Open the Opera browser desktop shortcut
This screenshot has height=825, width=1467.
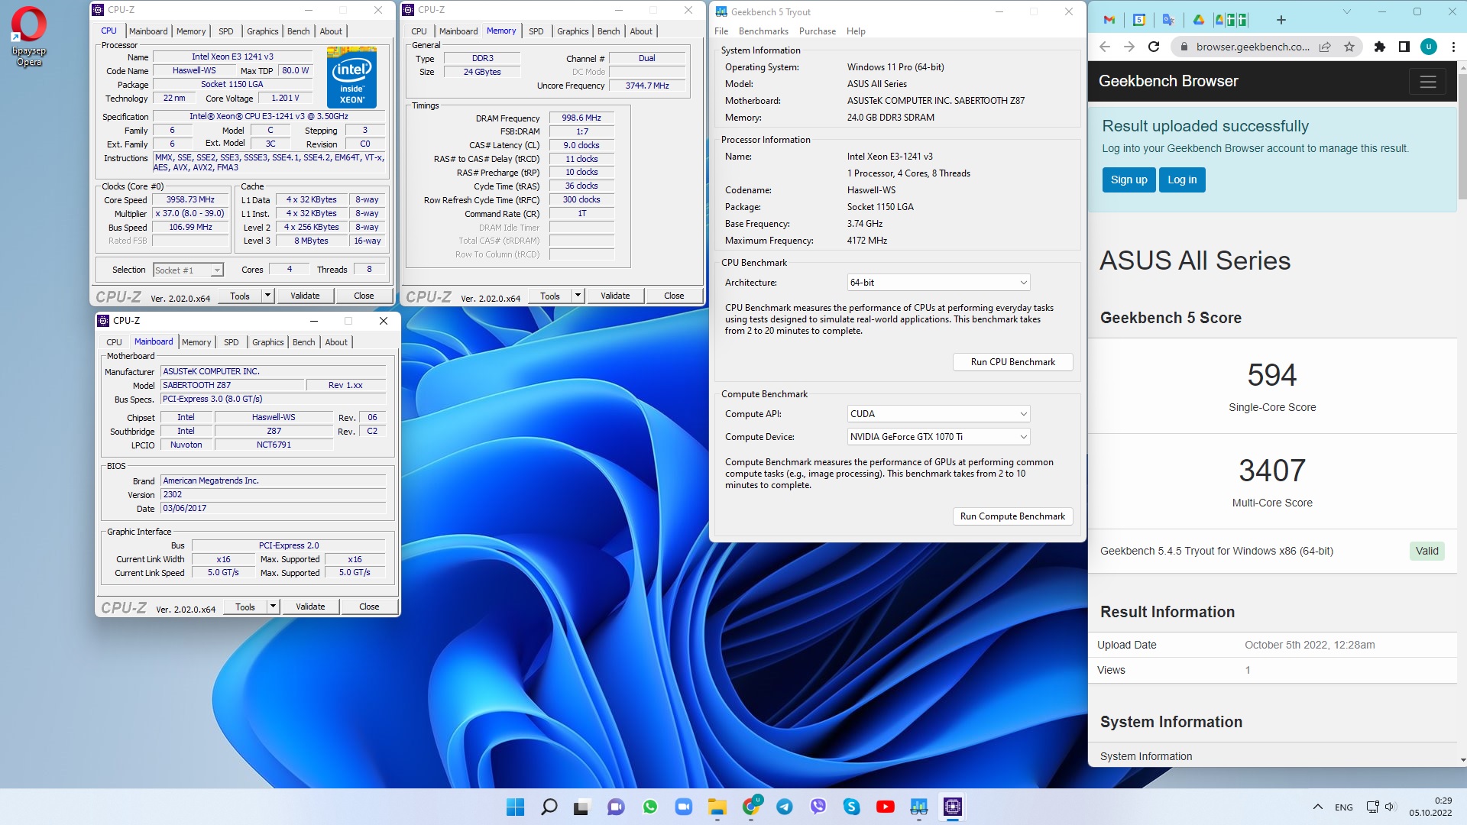[28, 36]
